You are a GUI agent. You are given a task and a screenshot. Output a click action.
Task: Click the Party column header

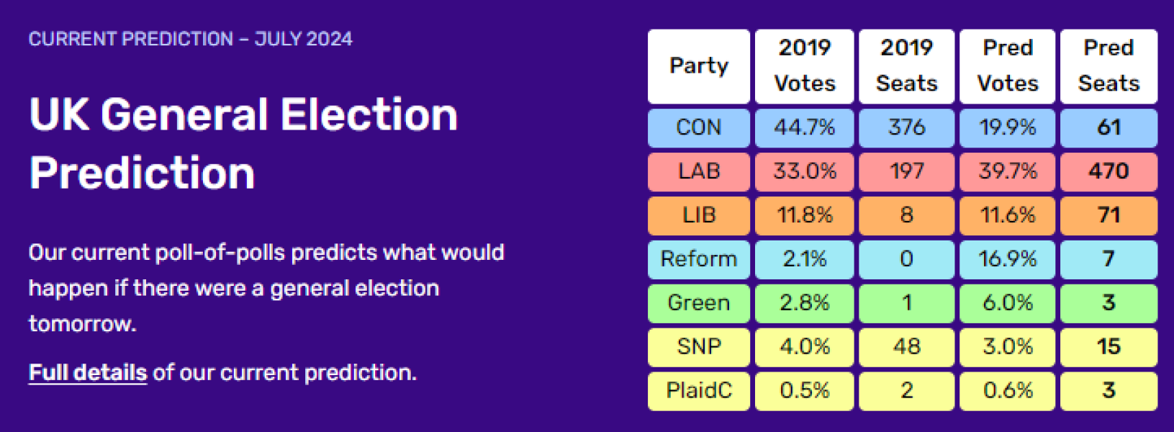[x=698, y=66]
